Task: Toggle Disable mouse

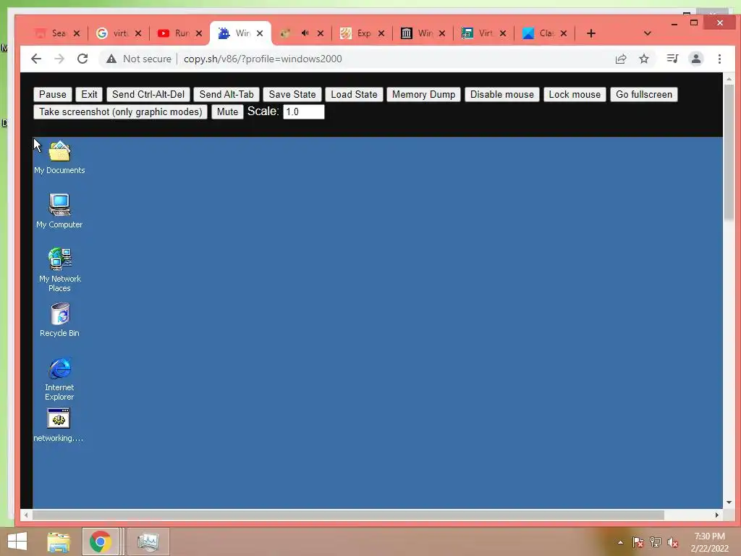Action: (x=502, y=94)
